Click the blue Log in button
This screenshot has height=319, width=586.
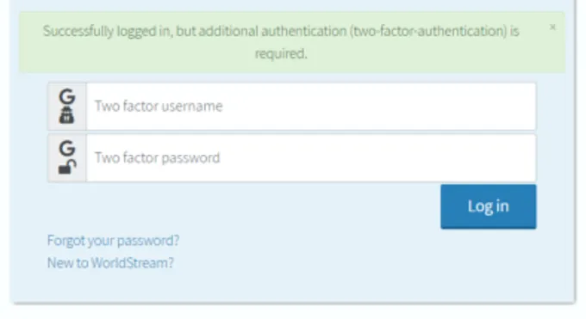(x=488, y=206)
